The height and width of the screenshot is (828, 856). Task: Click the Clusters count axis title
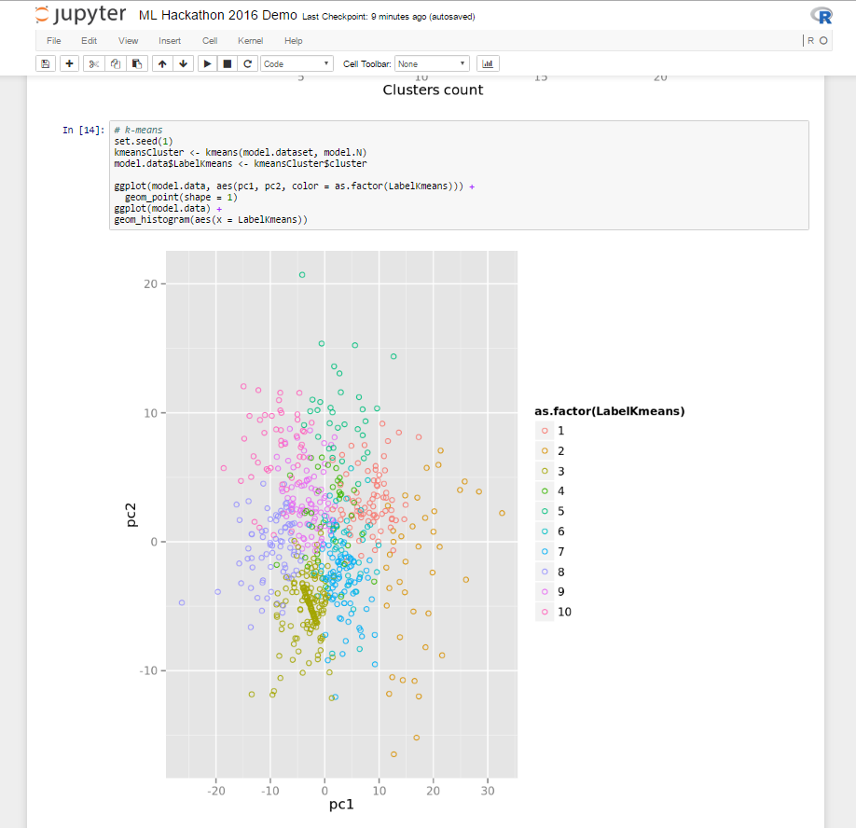click(x=433, y=90)
